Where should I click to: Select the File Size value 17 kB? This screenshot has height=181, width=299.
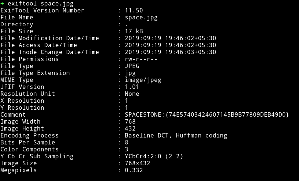[134, 31]
